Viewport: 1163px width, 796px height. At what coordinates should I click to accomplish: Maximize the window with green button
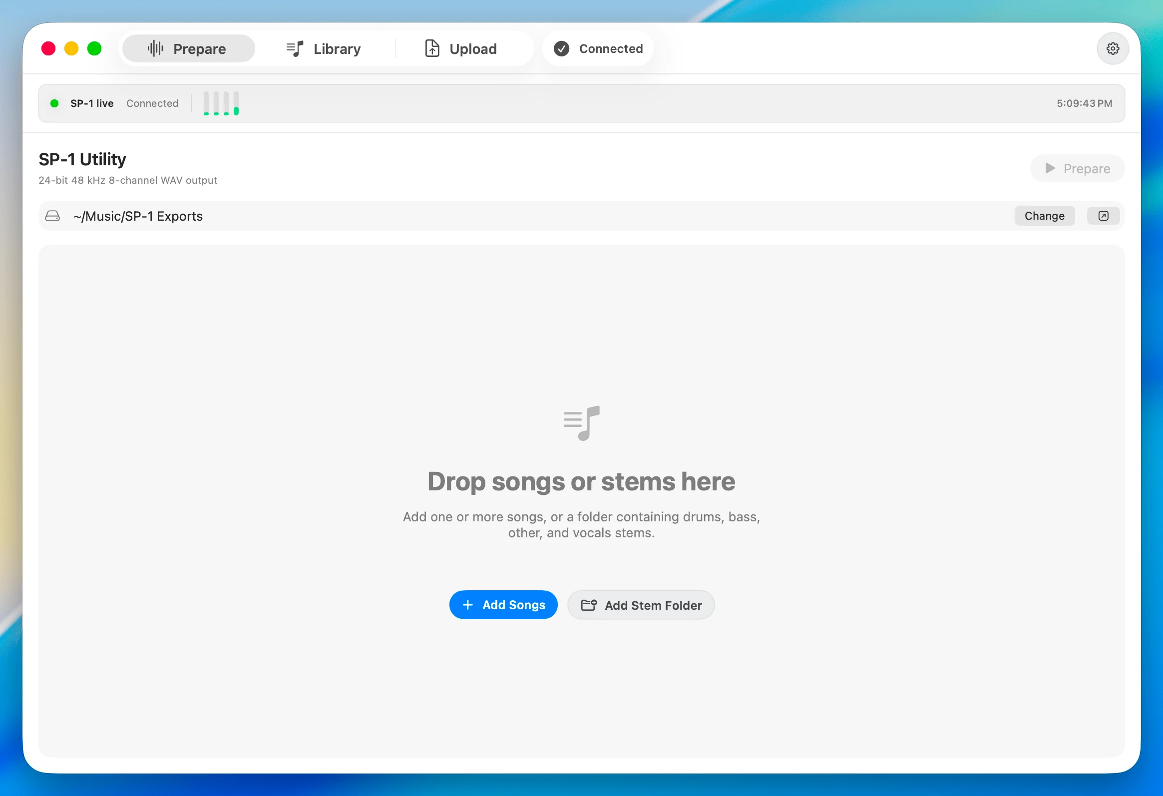pos(94,48)
